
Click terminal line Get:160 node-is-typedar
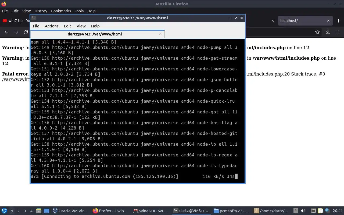(134, 168)
